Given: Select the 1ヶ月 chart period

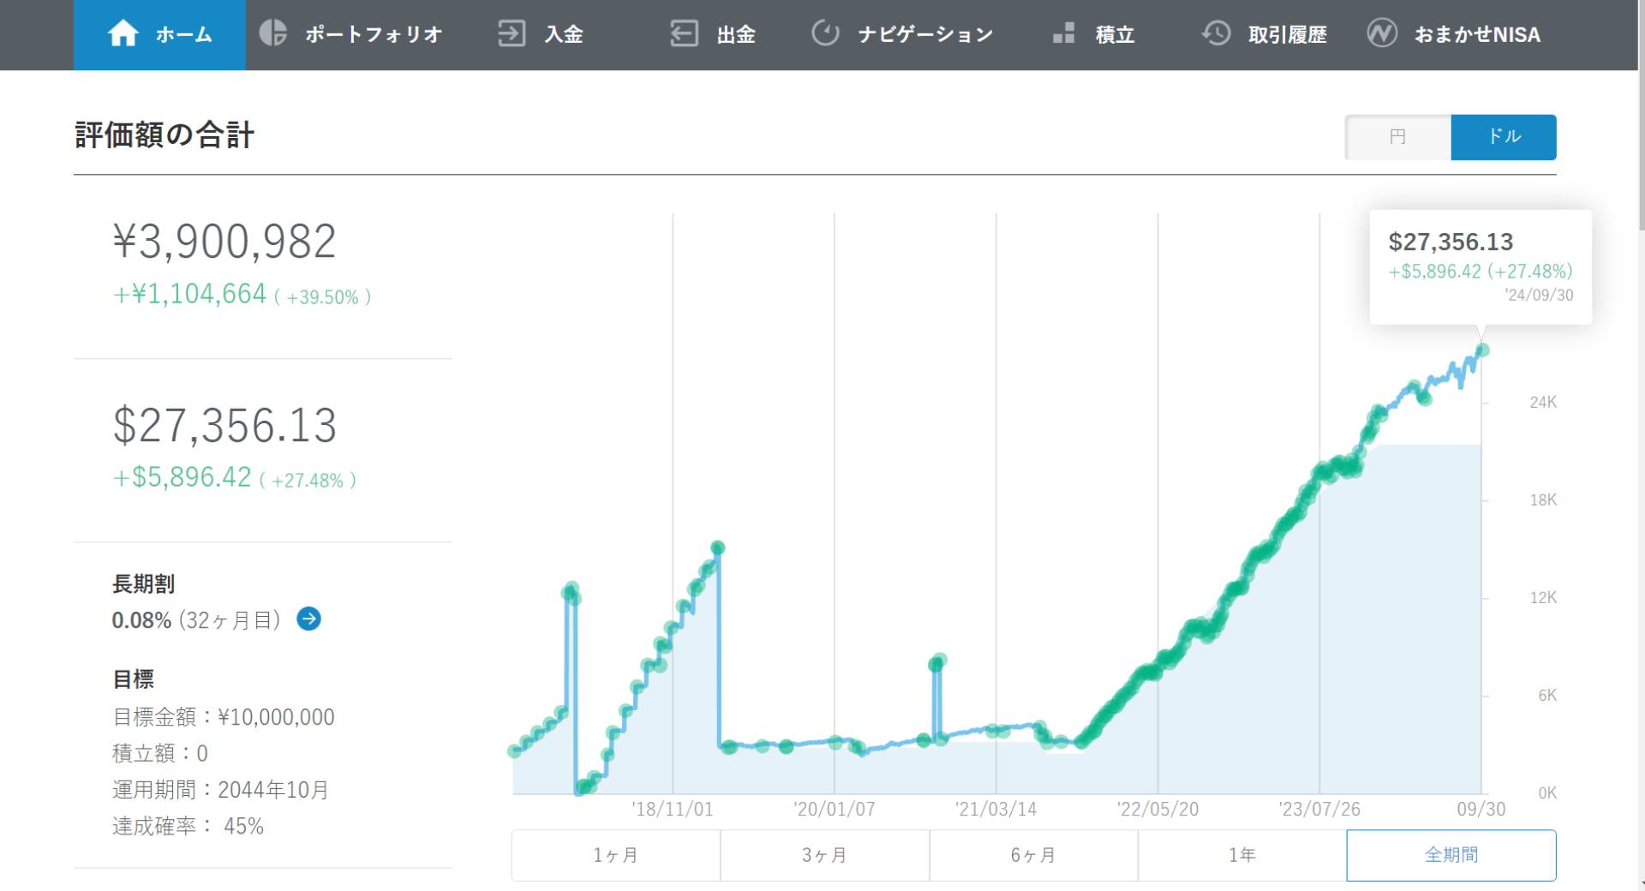Looking at the screenshot, I should (616, 855).
